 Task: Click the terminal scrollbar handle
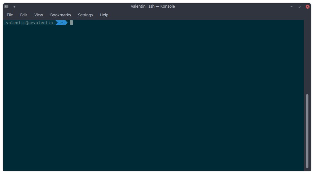[x=307, y=131]
